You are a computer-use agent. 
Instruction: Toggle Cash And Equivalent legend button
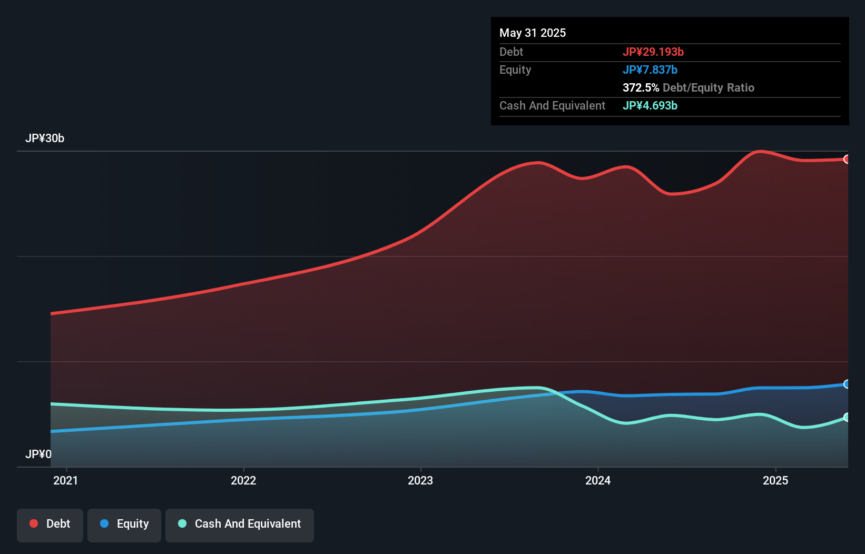click(239, 525)
